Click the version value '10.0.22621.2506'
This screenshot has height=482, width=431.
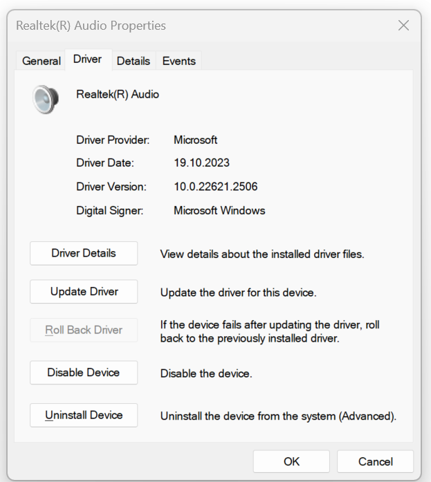coord(216,187)
